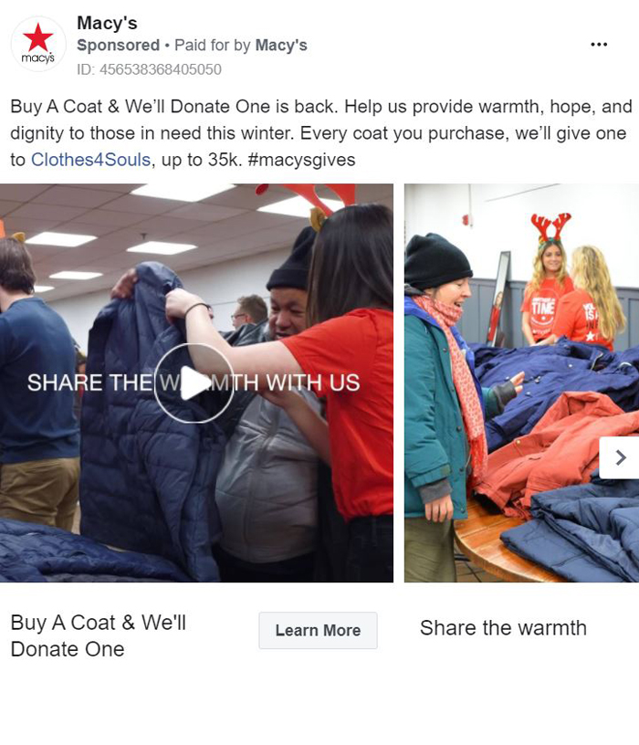This screenshot has width=639, height=745.
Task: Open the 'Buy A Coat & We'll Donate One' headline
Action: pos(98,635)
